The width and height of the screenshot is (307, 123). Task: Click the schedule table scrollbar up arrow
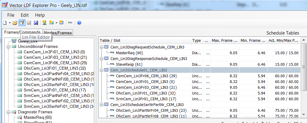[303, 40]
